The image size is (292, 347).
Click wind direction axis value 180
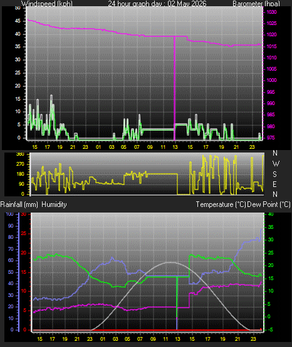click(x=20, y=174)
